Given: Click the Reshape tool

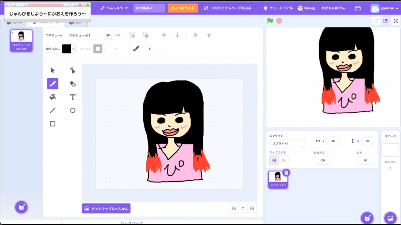Looking at the screenshot, I should coord(72,70).
